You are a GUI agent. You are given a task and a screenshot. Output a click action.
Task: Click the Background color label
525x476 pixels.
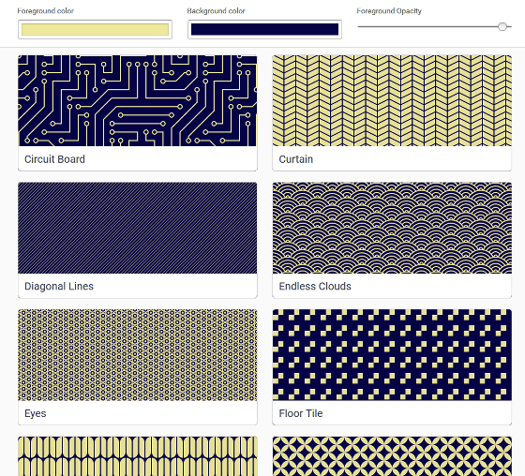216,11
